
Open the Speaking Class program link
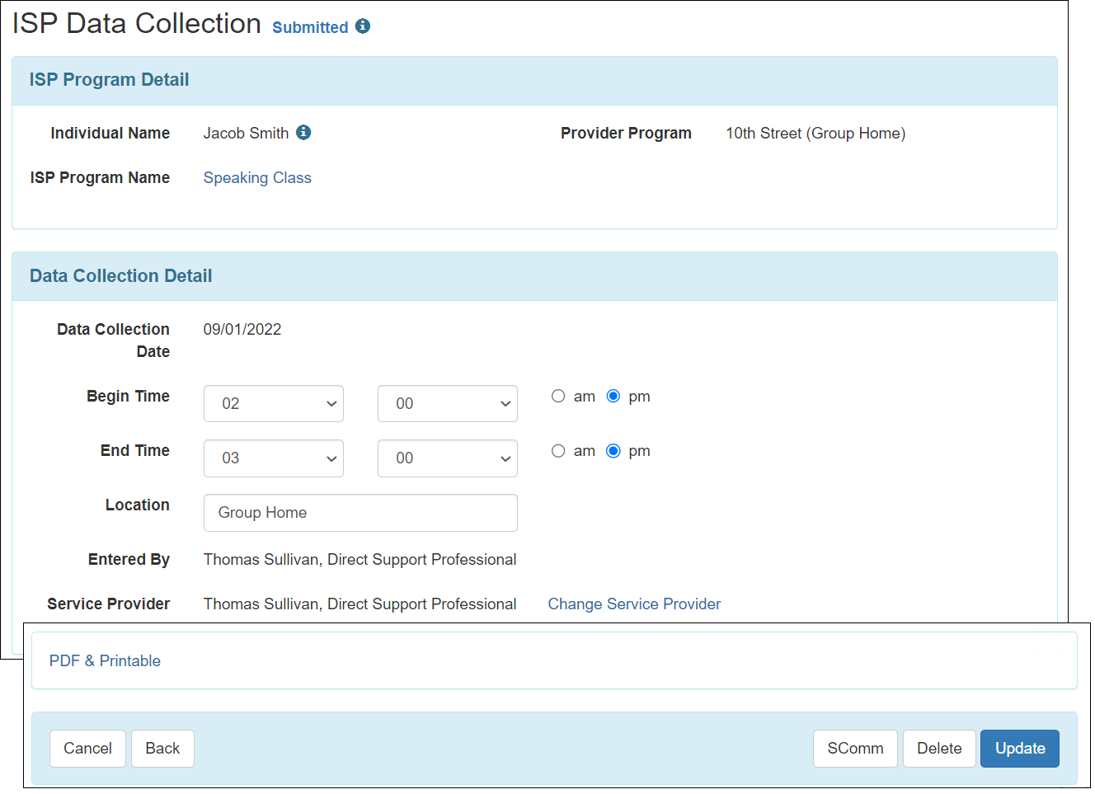[257, 177]
